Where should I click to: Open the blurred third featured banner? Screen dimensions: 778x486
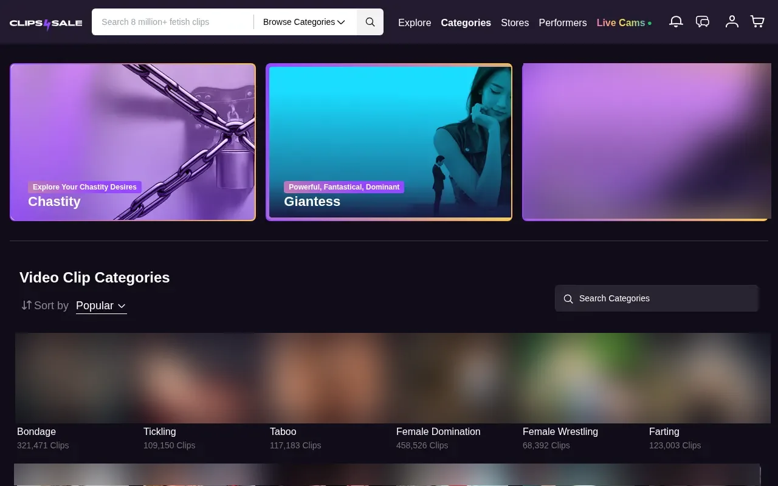646,142
